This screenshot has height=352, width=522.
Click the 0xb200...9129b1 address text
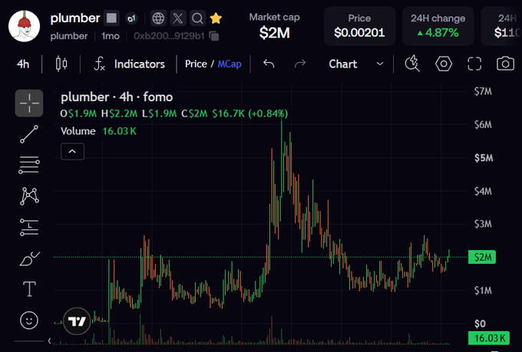pyautogui.click(x=169, y=36)
